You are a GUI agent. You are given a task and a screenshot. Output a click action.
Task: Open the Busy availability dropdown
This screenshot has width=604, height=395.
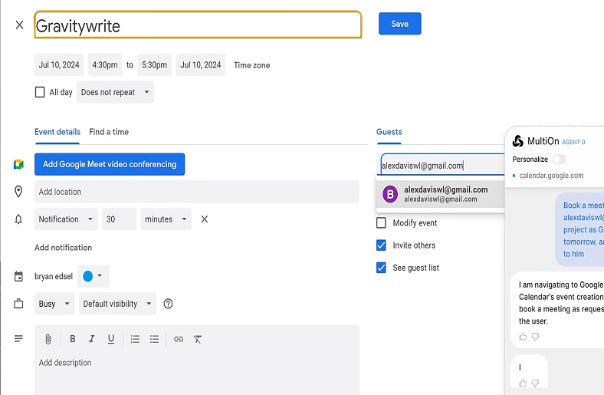(x=54, y=304)
